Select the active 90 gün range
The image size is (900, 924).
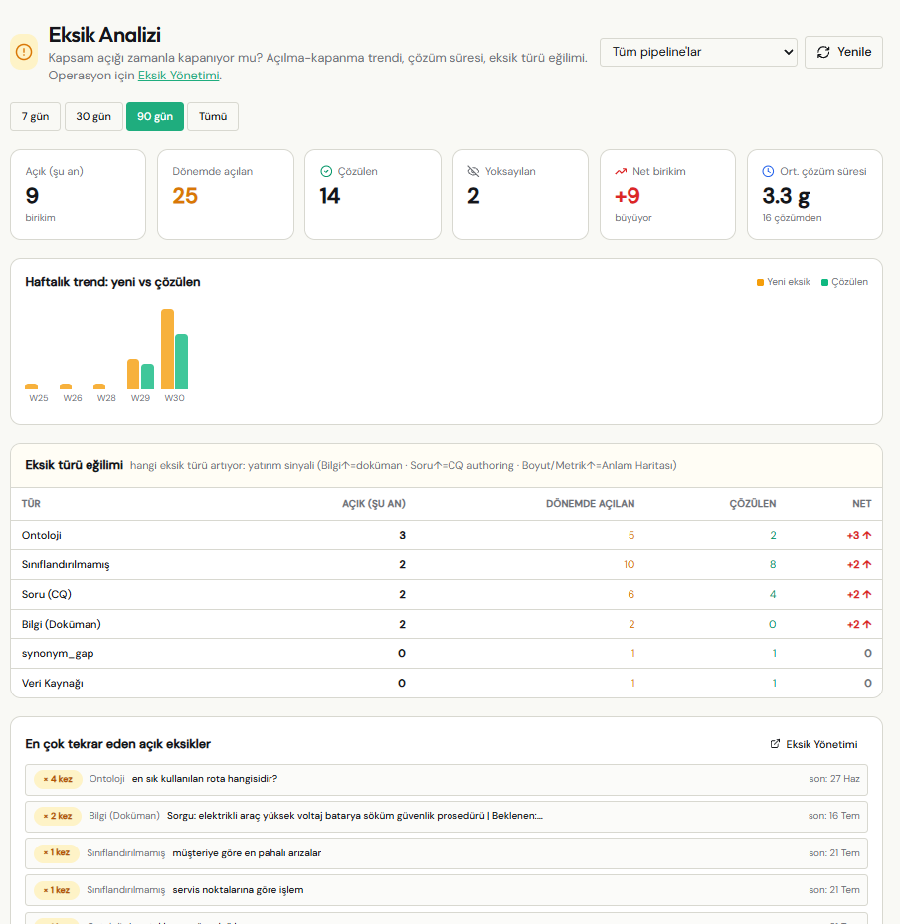155,116
